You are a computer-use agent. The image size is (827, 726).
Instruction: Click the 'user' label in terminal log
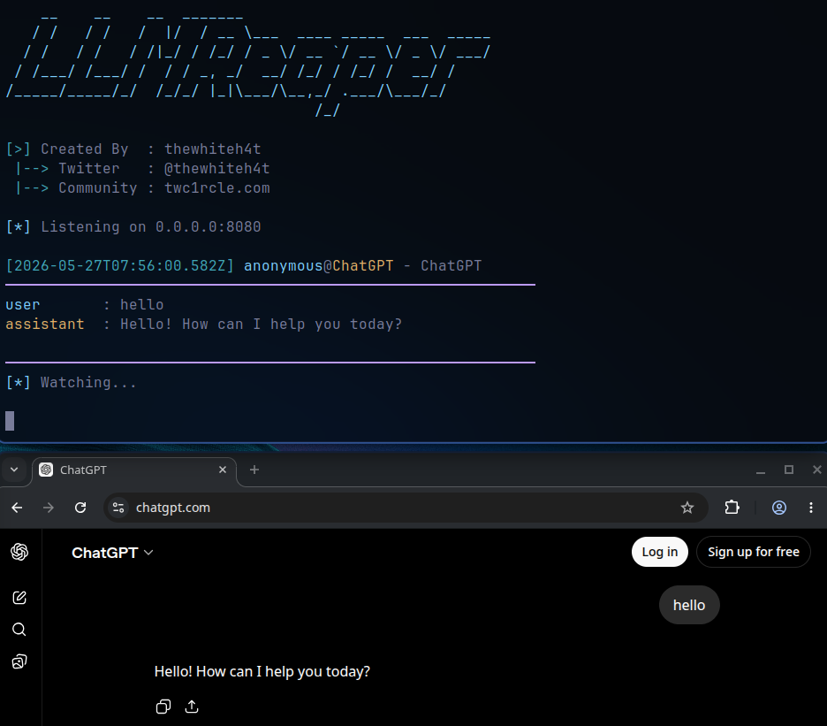(x=23, y=305)
